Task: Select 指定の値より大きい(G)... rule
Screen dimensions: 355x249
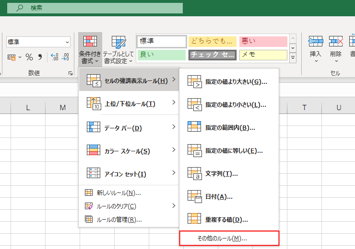Action: 229,81
